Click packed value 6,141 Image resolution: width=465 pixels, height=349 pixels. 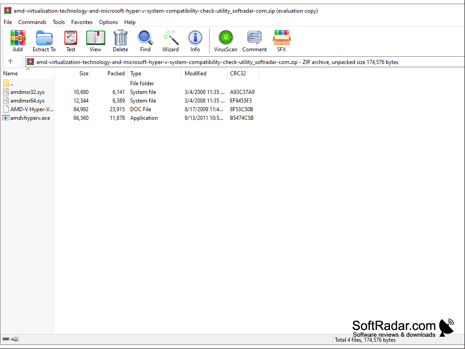tap(118, 92)
